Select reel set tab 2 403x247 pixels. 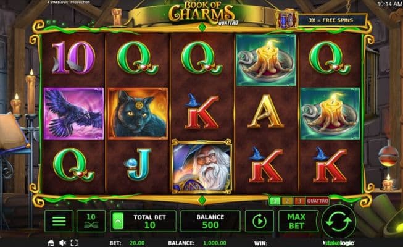click(x=287, y=201)
